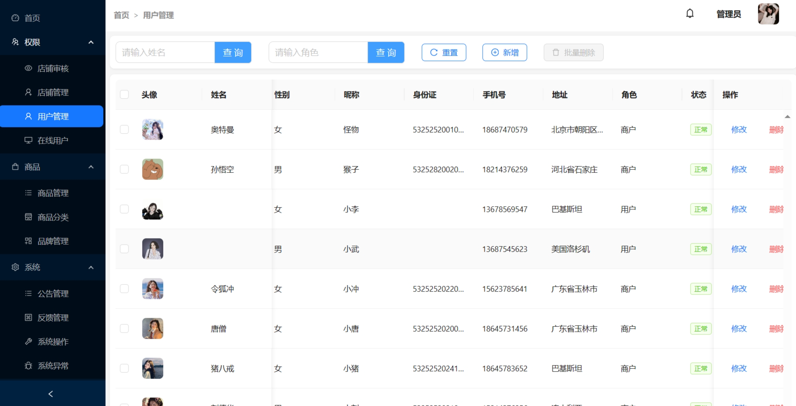Click the icon beside 反馈管理
This screenshot has height=406, width=796.
(28, 318)
